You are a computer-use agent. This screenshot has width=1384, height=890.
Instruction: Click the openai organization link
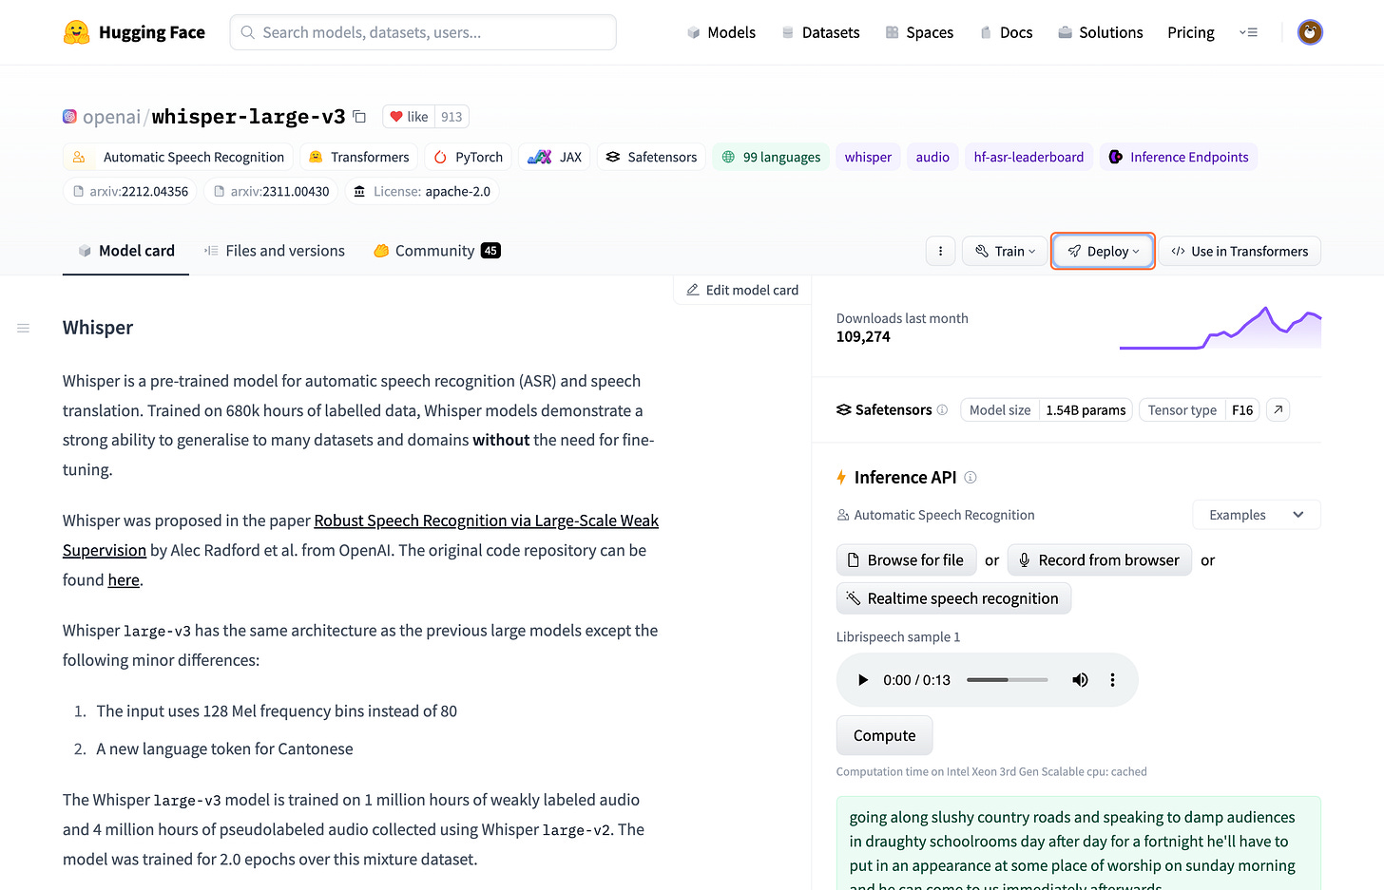111,117
